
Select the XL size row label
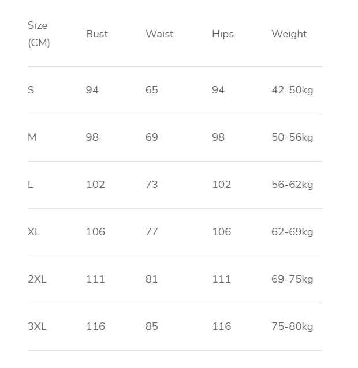pos(34,232)
